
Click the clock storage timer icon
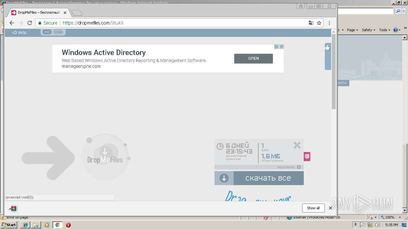(x=220, y=146)
